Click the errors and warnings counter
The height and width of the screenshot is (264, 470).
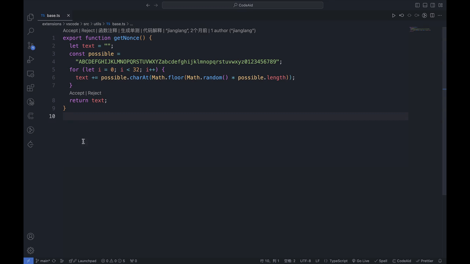click(113, 261)
